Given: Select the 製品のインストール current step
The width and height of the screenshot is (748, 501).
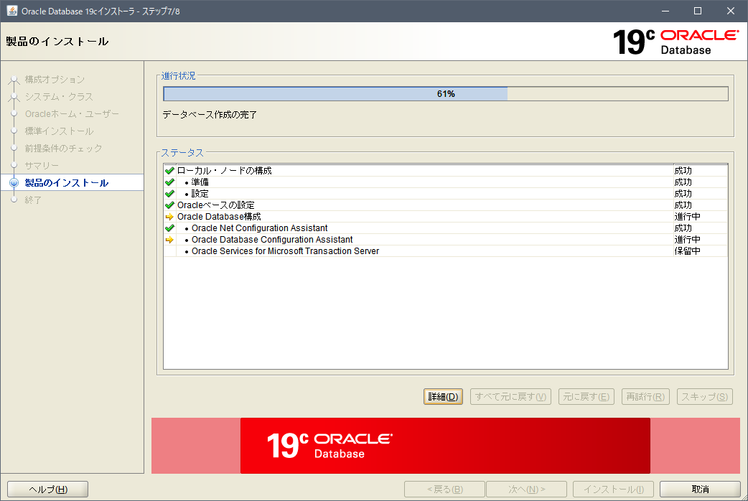Looking at the screenshot, I should (x=66, y=182).
